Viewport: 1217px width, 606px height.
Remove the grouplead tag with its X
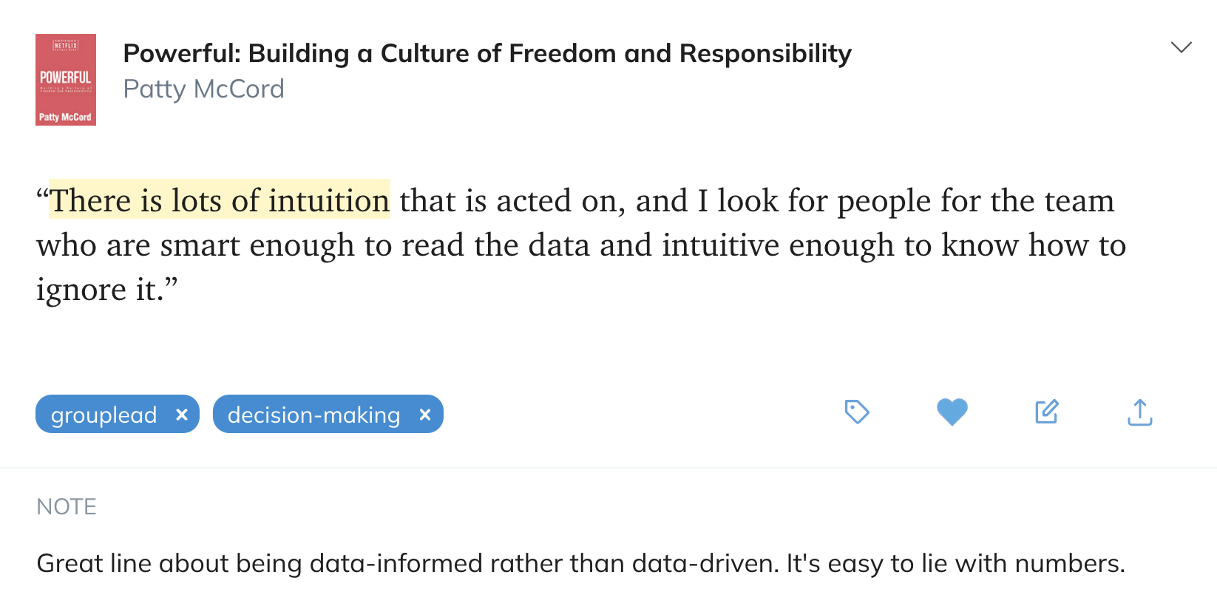tap(182, 415)
